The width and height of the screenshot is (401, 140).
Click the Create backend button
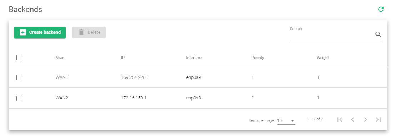pyautogui.click(x=40, y=33)
